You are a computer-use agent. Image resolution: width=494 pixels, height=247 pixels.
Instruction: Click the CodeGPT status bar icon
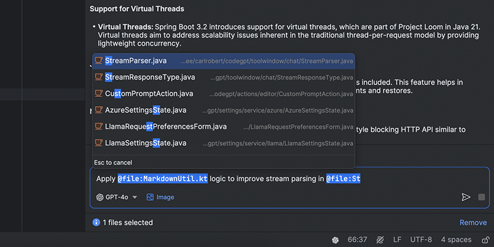click(335, 240)
